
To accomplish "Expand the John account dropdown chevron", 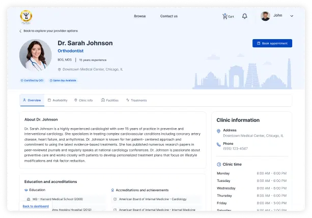I will (x=292, y=16).
